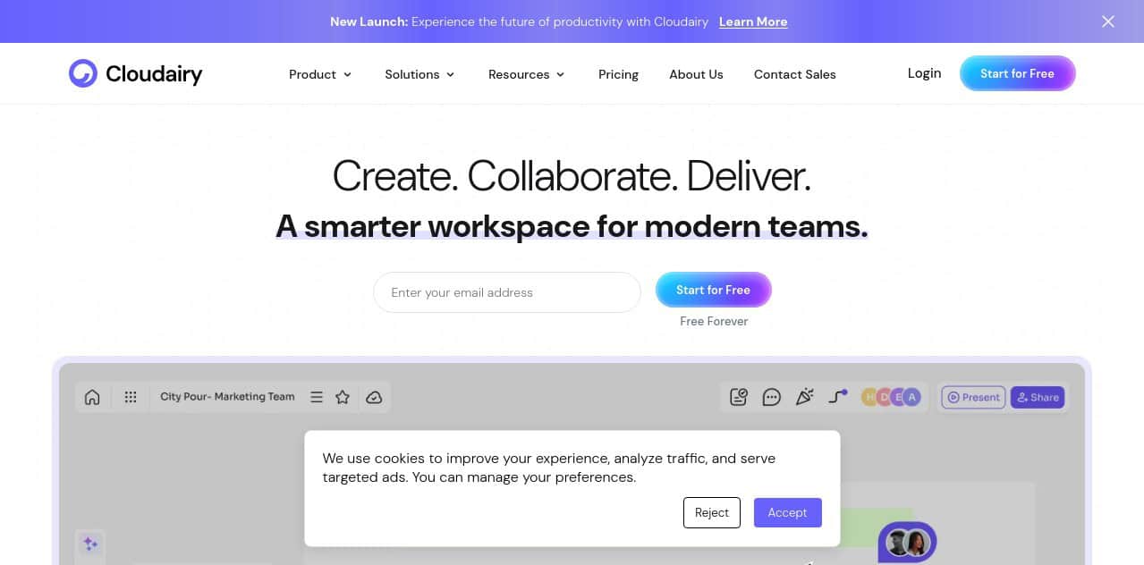Click the AI sparkle icon at bottom left
1144x565 pixels.
click(x=90, y=544)
